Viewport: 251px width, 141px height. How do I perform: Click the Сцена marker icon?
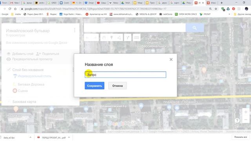coord(15,91)
